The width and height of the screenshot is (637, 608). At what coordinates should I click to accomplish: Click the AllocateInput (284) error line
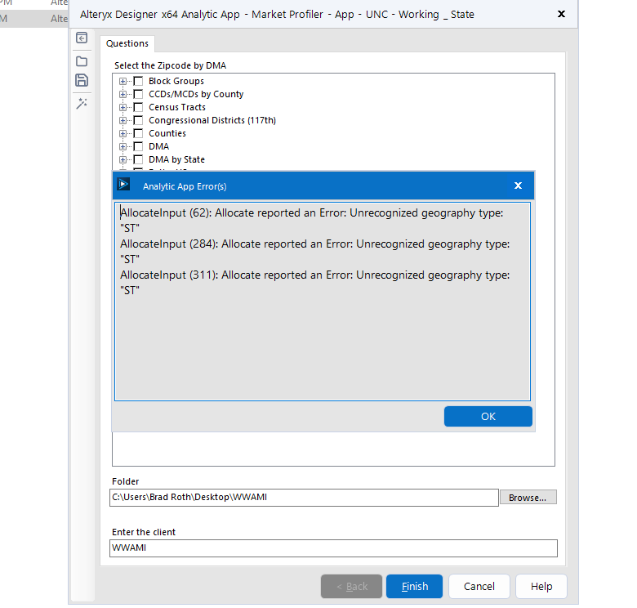coord(315,251)
